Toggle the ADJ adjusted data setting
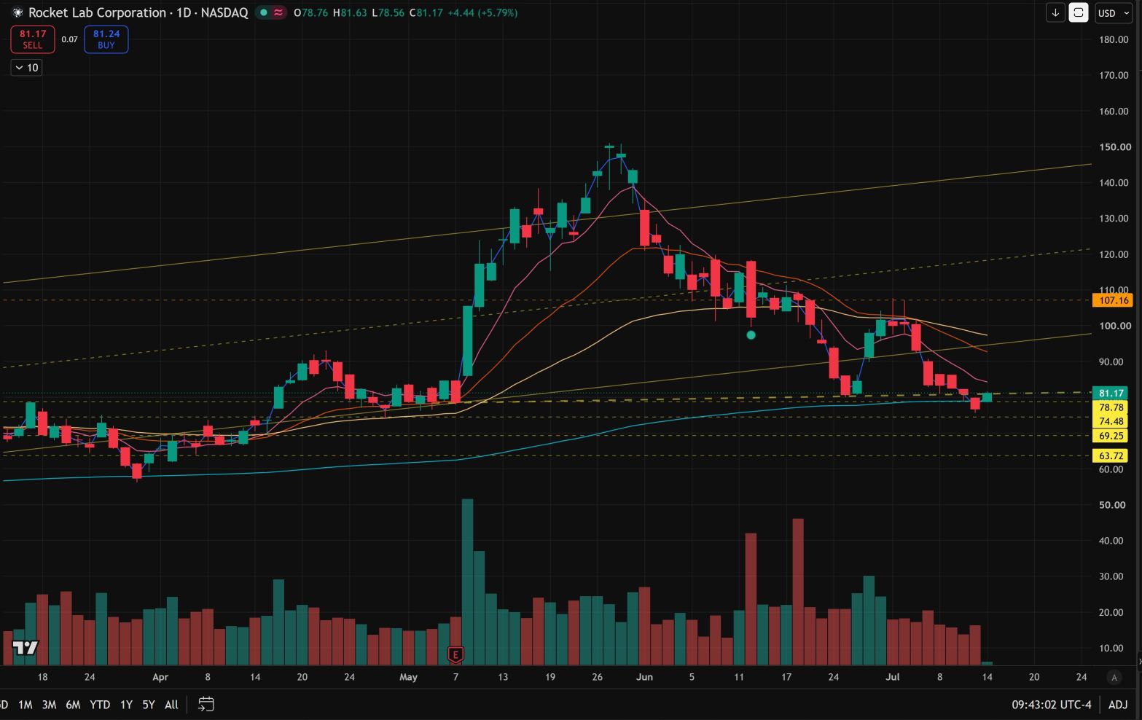The width and height of the screenshot is (1142, 720). pos(1118,705)
